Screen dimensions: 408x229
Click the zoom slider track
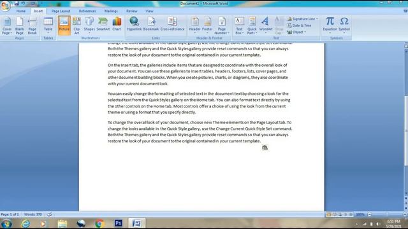pos(387,214)
